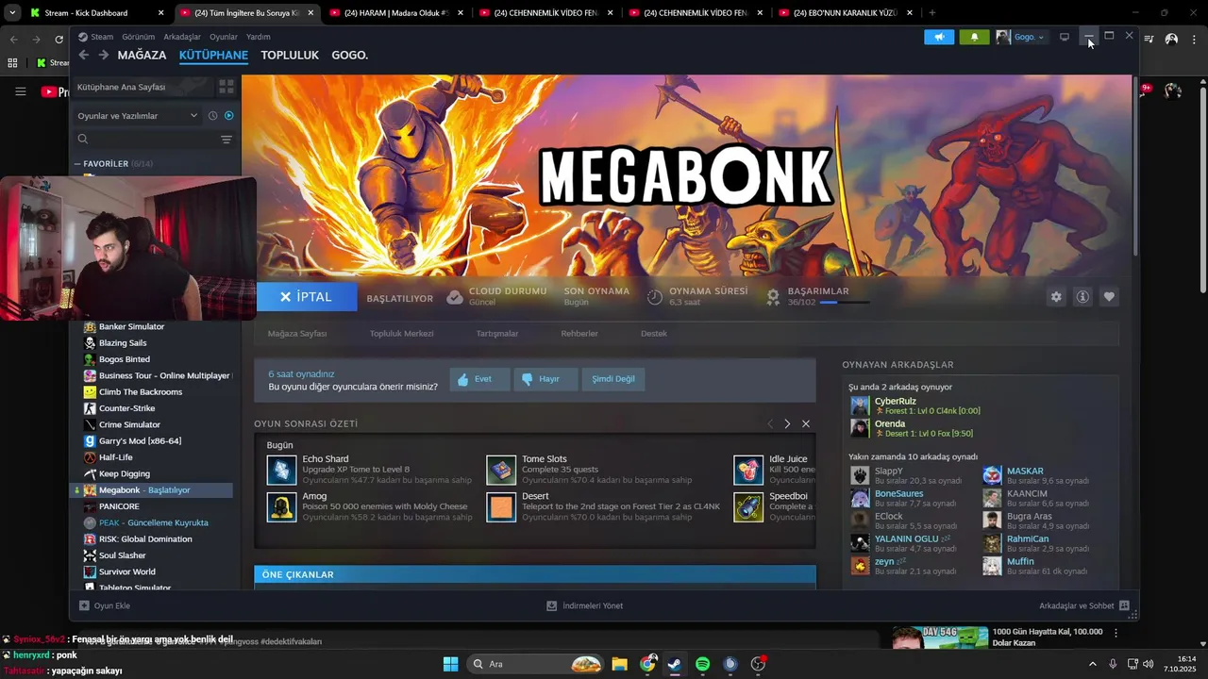Viewport: 1208px width, 679px height.
Task: Click the Windows taskbar search box
Action: coord(536,664)
